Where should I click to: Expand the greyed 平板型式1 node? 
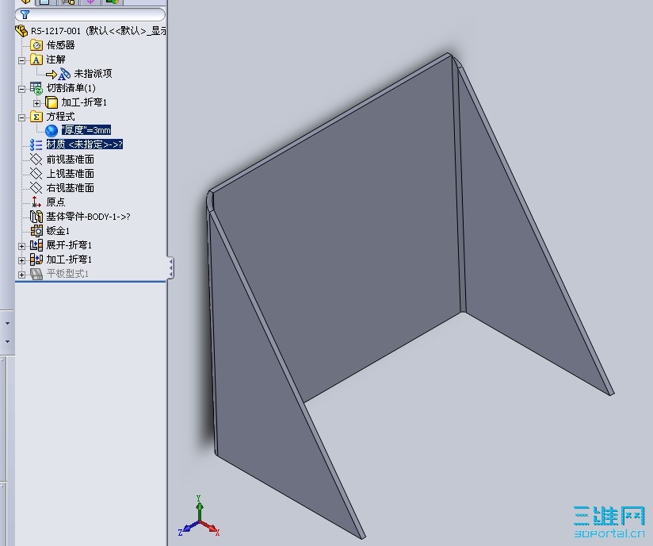[21, 275]
